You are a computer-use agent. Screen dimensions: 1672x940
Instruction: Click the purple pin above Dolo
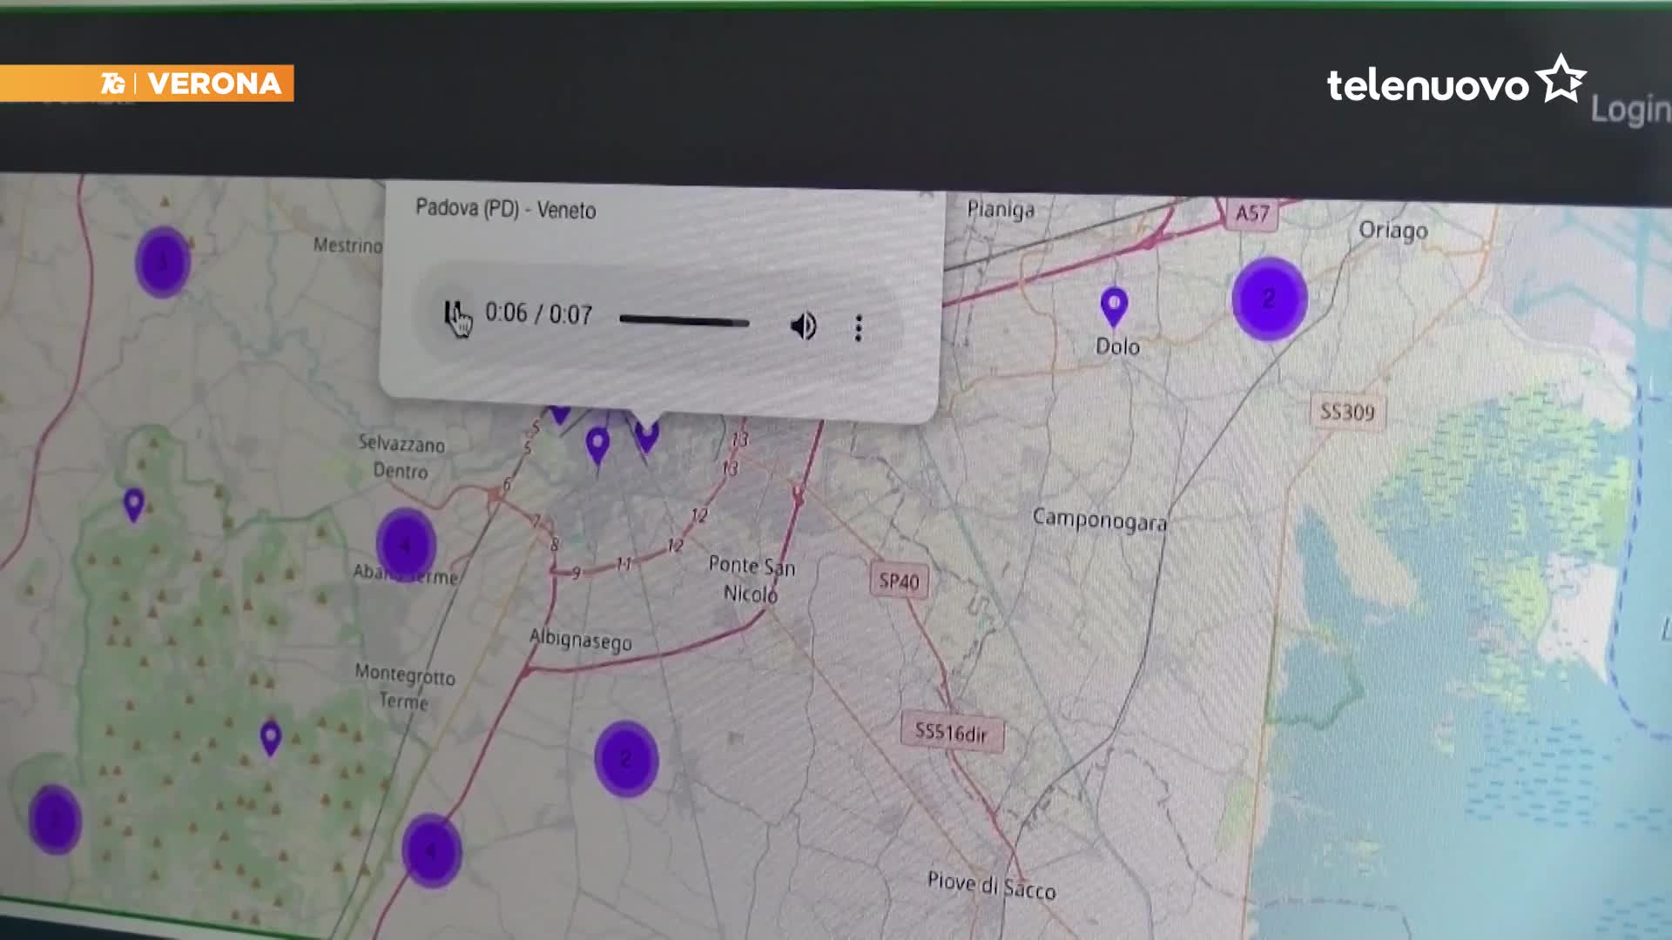click(x=1114, y=305)
